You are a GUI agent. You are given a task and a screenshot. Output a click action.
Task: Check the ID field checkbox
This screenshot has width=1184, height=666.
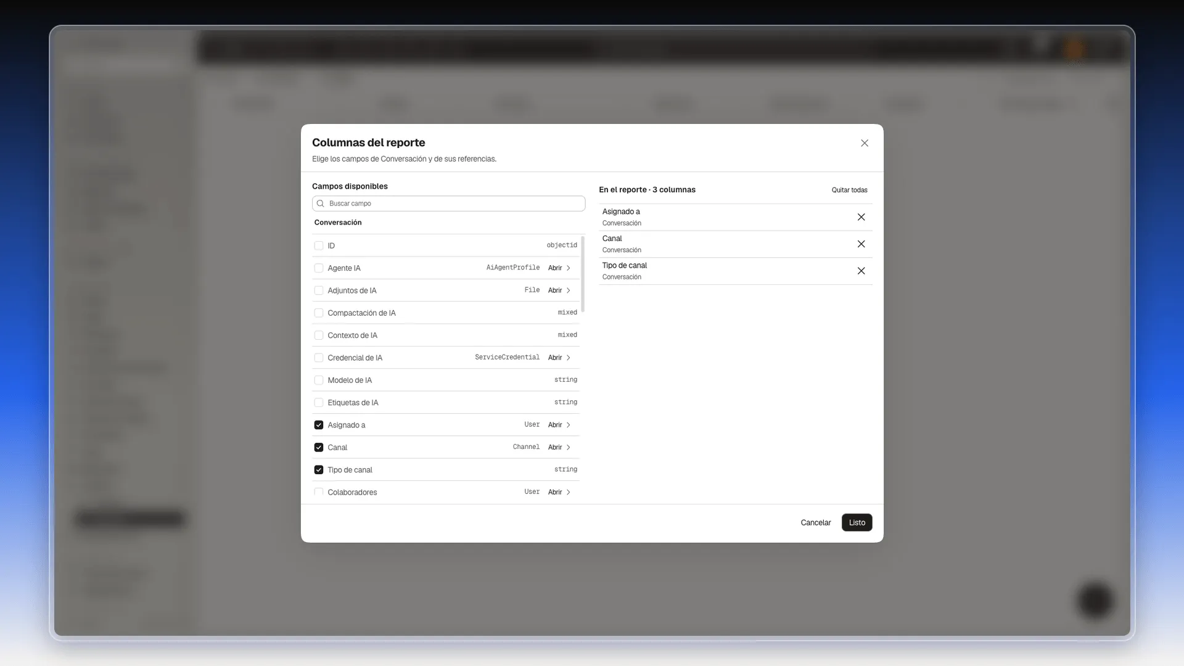[x=319, y=245]
